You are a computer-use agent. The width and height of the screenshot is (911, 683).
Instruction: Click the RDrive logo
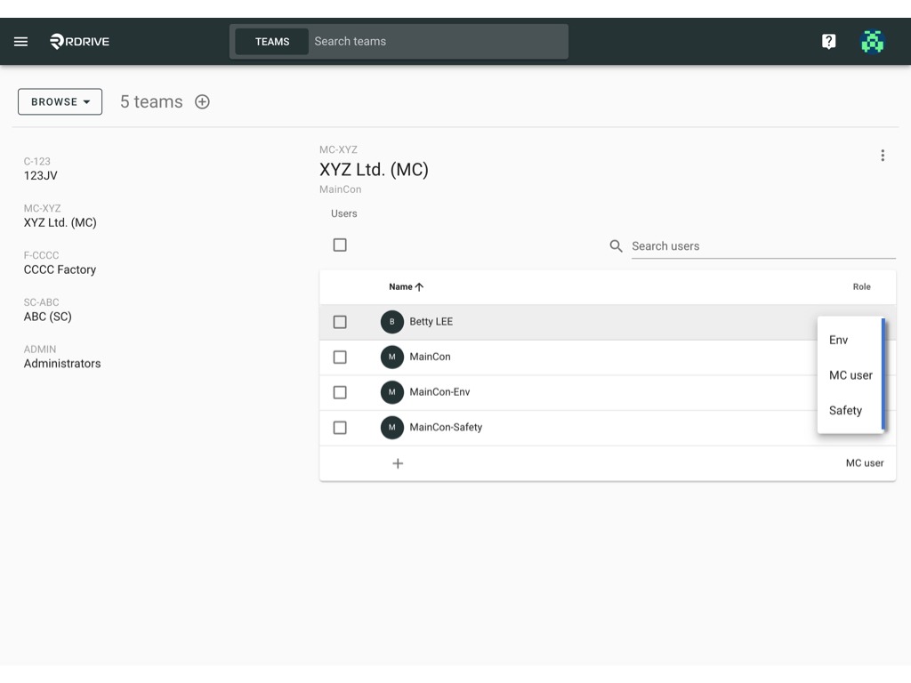[x=79, y=41]
